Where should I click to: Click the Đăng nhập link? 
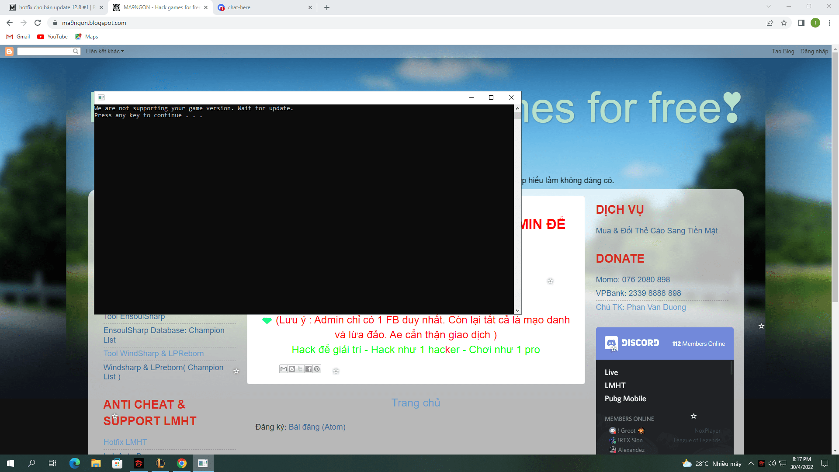coord(814,52)
